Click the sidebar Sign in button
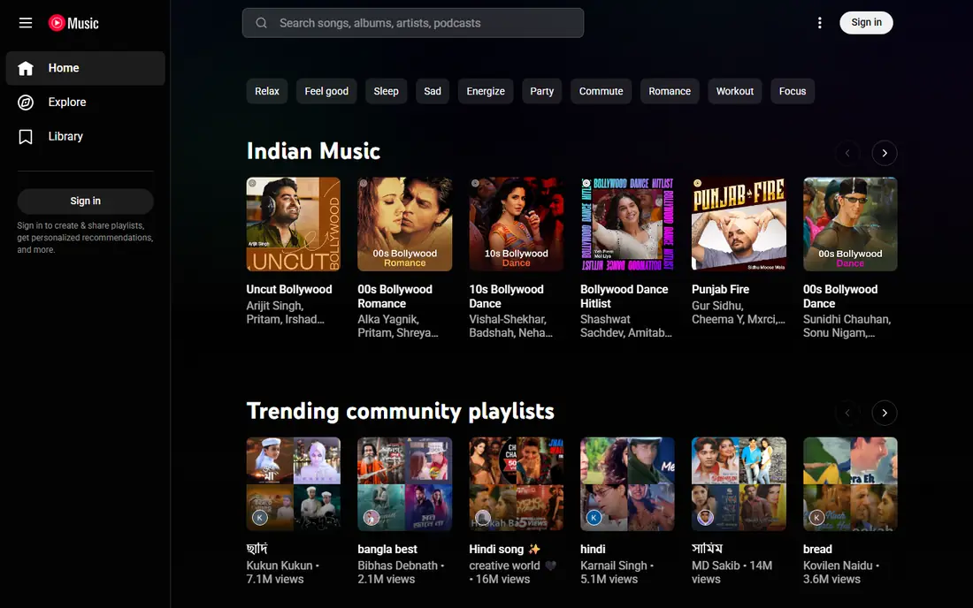The width and height of the screenshot is (973, 608). pyautogui.click(x=86, y=201)
